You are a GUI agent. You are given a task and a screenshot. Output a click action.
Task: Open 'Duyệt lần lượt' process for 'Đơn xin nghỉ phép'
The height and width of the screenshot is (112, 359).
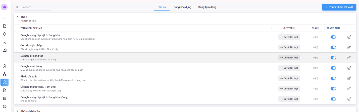point(289,47)
